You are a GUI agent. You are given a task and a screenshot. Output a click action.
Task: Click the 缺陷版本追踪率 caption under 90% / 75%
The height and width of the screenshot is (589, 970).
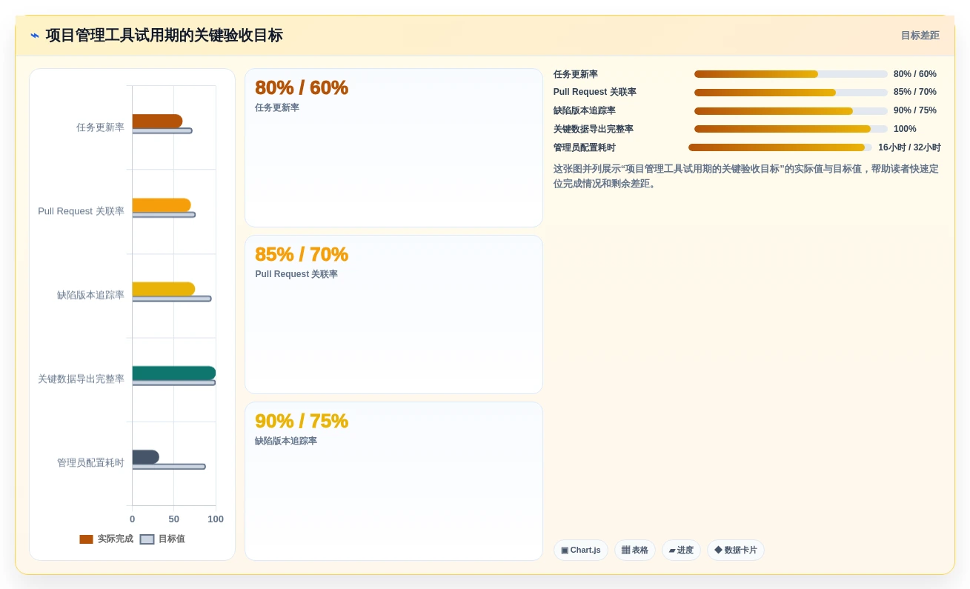pos(286,441)
